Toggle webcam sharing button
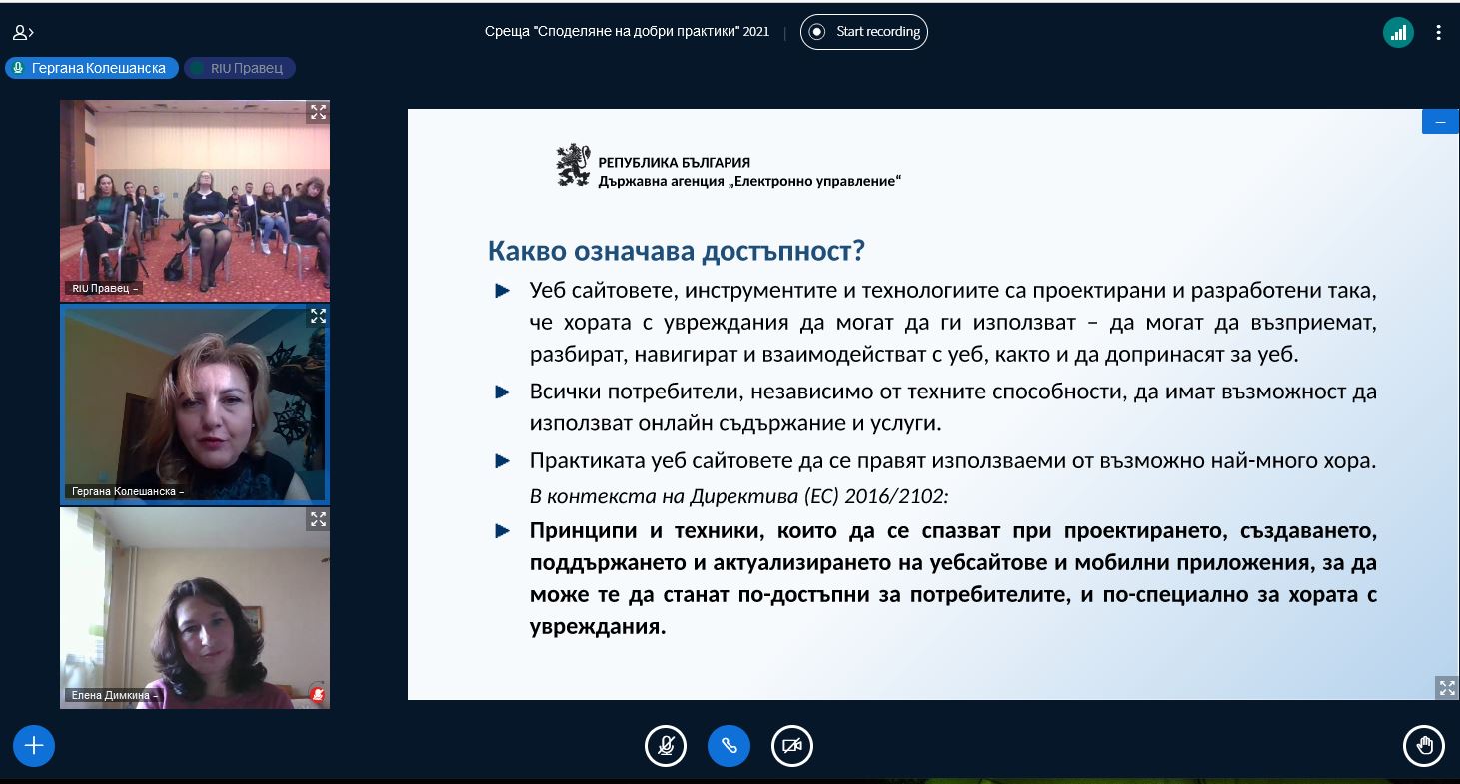Viewport: 1460px width, 784px height. coord(792,745)
